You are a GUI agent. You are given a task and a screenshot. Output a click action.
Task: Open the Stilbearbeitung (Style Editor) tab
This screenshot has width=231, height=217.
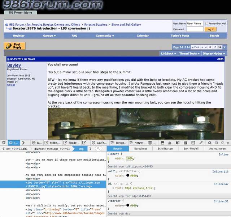53,143
